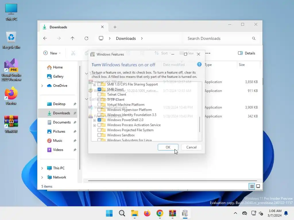Go up one folder level
Viewport: 294px width, 220px height.
(73, 38)
